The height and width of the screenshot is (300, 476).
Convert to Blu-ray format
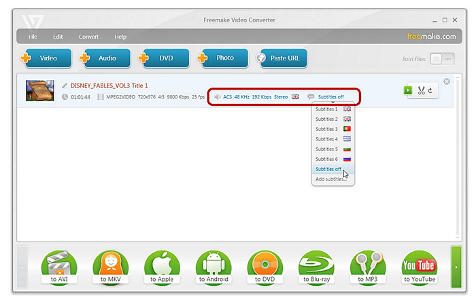pyautogui.click(x=316, y=267)
